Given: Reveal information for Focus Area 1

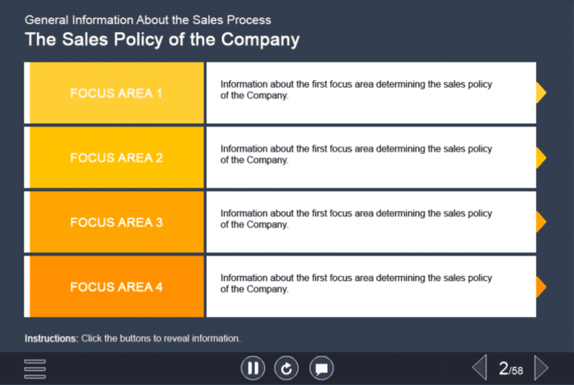Looking at the screenshot, I should click(116, 93).
